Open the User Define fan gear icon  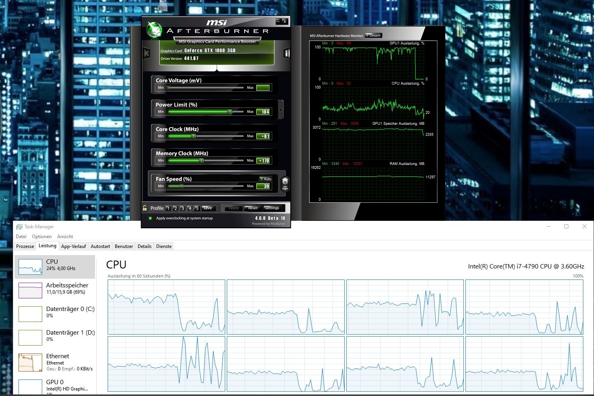tap(285, 183)
